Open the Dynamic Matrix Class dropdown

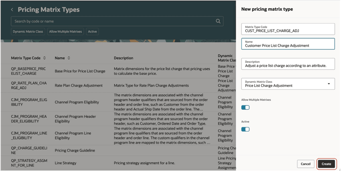(288, 84)
